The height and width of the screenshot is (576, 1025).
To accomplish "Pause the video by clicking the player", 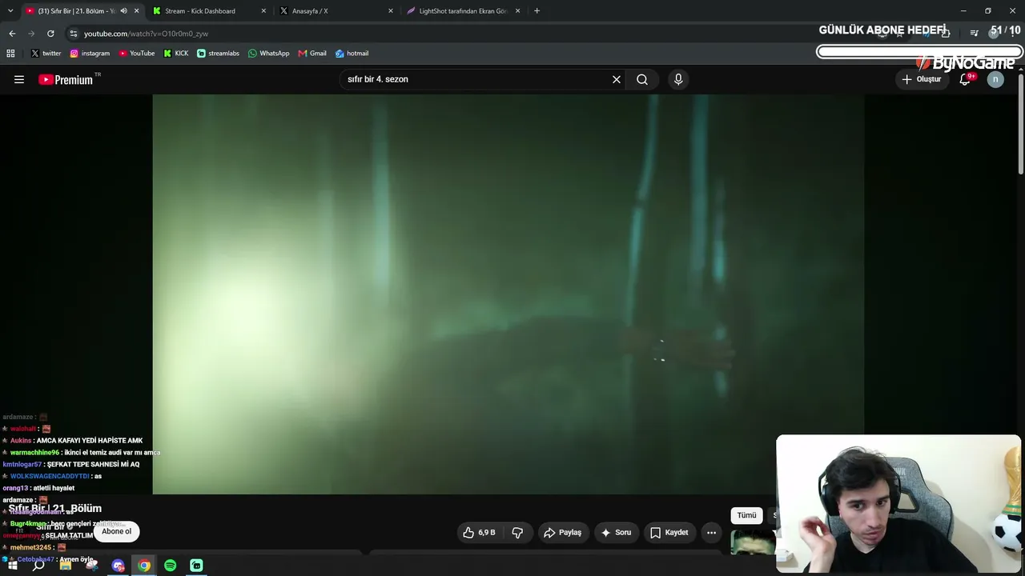I will pyautogui.click(x=508, y=294).
